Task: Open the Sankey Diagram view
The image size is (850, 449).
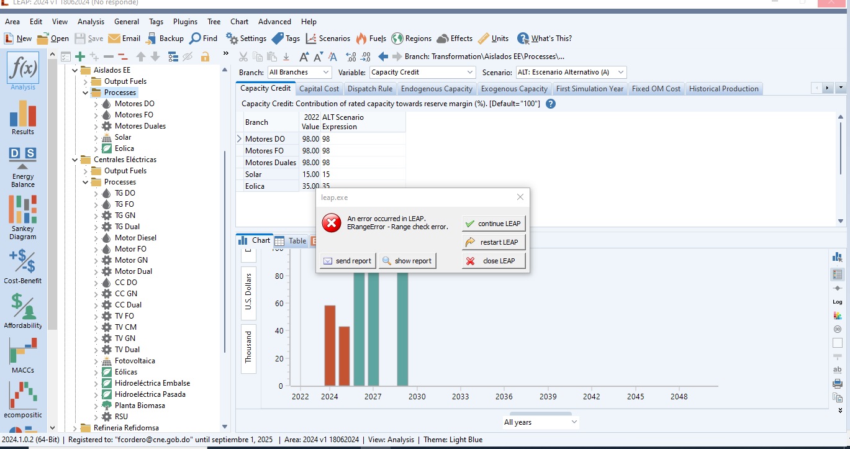Action: pos(23,217)
